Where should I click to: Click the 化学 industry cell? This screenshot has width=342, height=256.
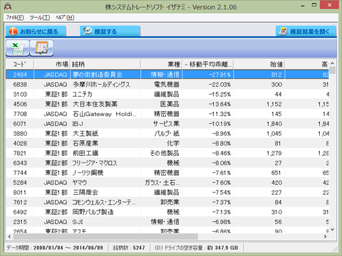tap(173, 144)
